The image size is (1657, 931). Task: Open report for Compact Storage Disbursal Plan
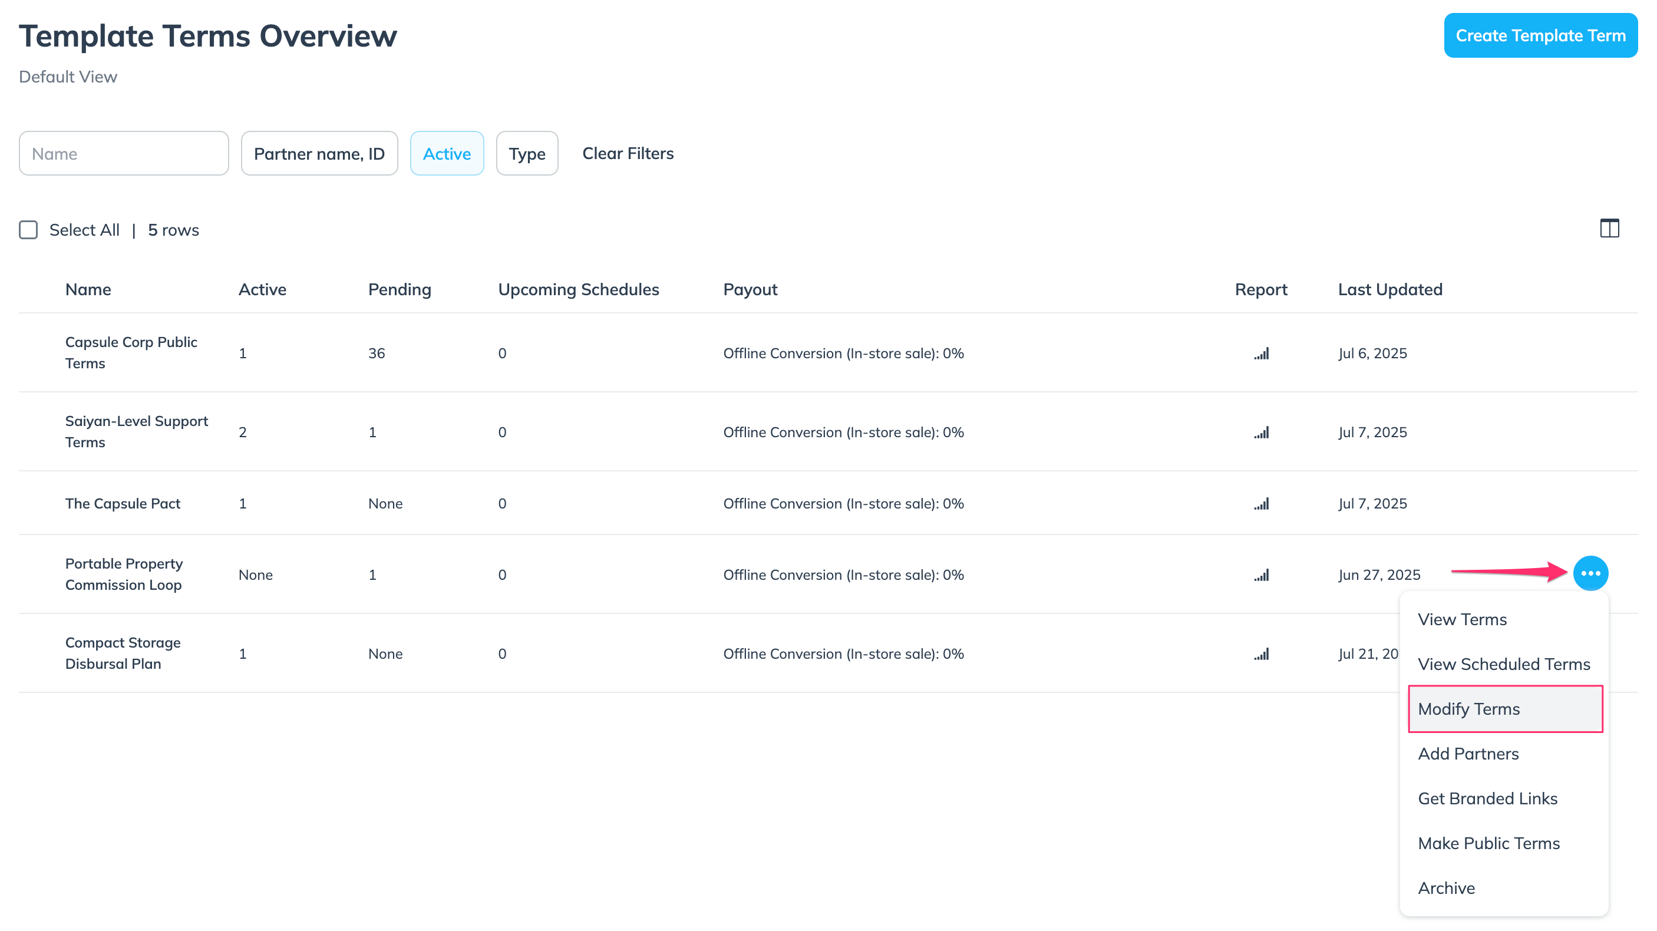click(1261, 654)
